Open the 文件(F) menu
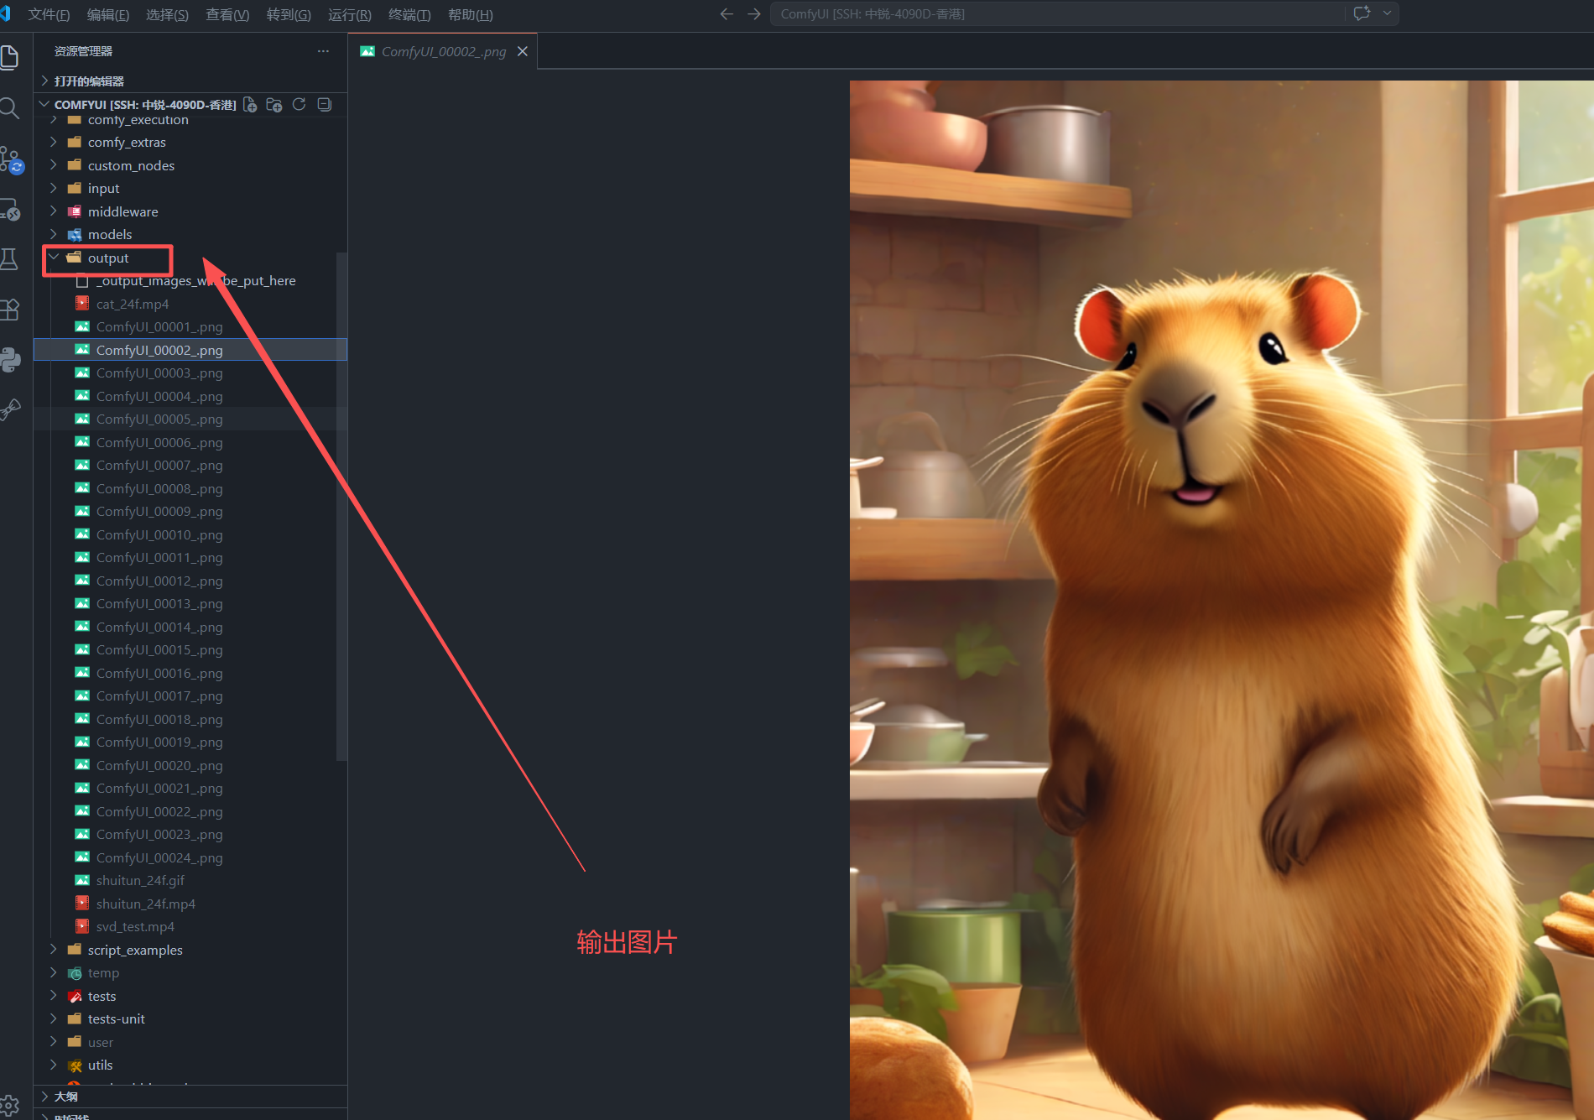Screen dimensions: 1594x1120 (x=49, y=14)
